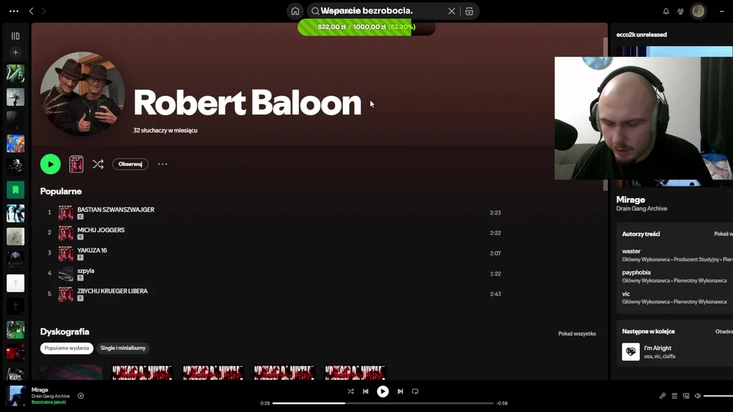Mute audio with the speaker icon
The image size is (733, 412).
click(x=697, y=395)
